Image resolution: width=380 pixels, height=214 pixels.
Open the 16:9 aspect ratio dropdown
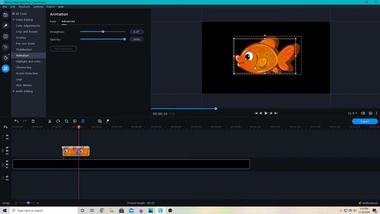click(352, 114)
